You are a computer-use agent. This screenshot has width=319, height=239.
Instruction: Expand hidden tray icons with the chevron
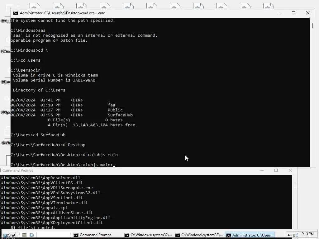[289, 235]
